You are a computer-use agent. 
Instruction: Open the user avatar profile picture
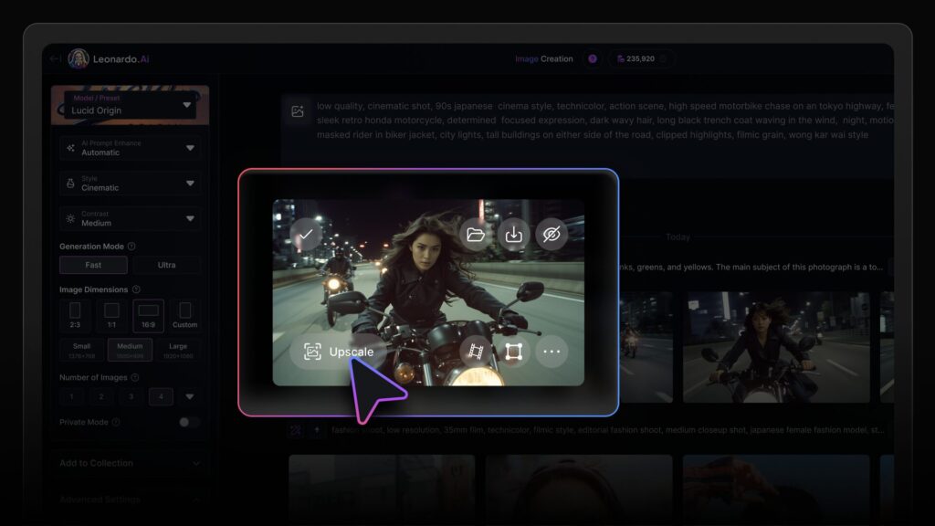(79, 58)
